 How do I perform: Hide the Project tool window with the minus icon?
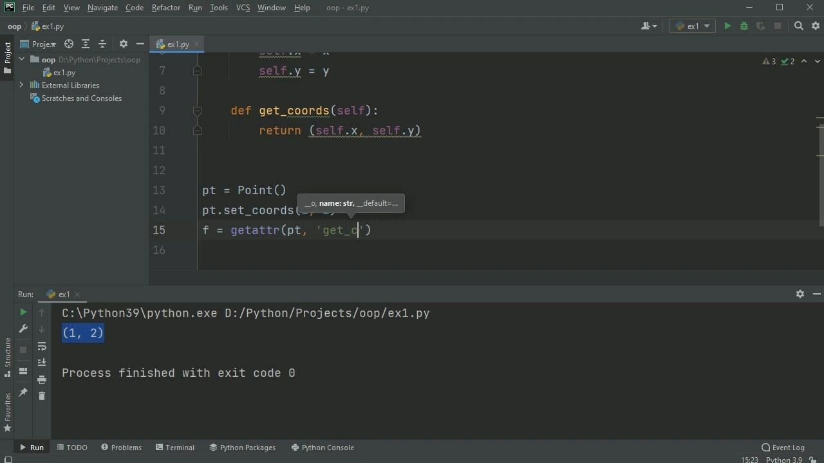pos(140,44)
